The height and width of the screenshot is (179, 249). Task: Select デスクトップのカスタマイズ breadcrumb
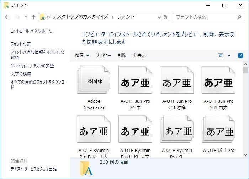[81, 17]
